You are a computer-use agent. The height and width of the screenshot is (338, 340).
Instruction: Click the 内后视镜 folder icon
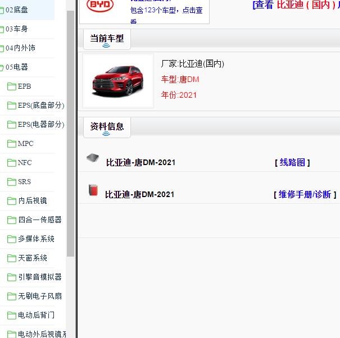click(11, 200)
